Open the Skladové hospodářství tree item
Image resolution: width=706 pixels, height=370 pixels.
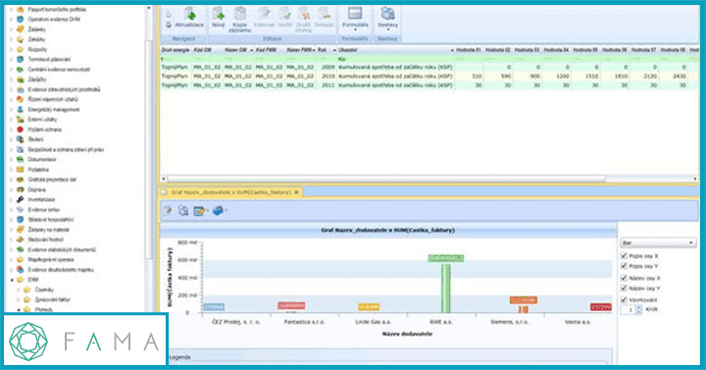click(50, 220)
